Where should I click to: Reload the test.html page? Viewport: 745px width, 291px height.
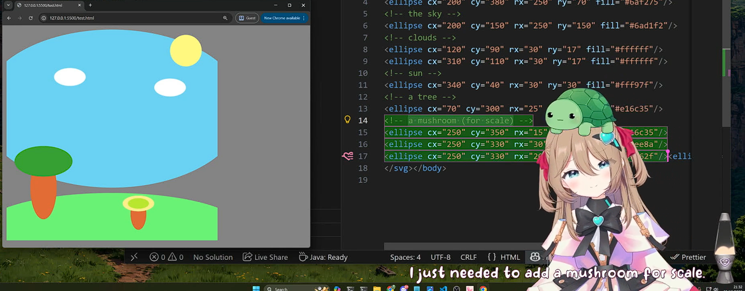click(x=31, y=18)
